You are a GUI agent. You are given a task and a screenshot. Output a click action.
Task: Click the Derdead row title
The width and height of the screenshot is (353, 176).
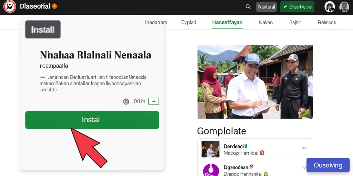coord(233,146)
